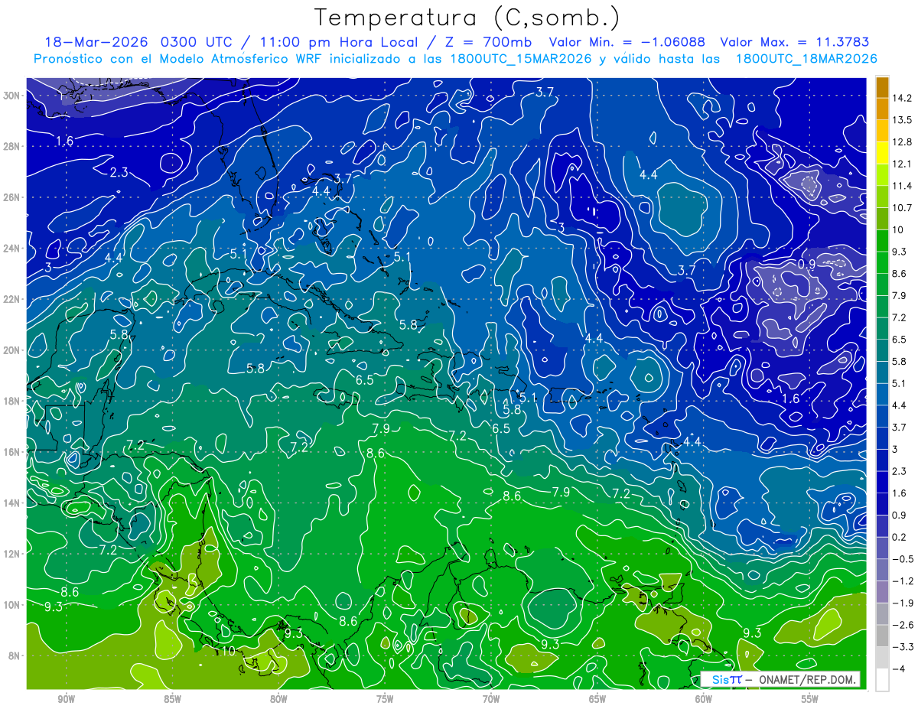
Task: Click the '1800UTC_18MAR2026' valid-until time text
Action: 806,59
